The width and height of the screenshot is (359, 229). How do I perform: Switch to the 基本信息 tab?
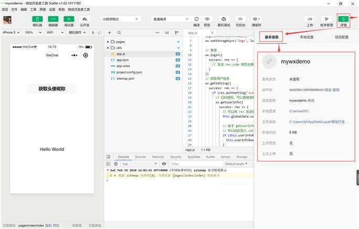pyautogui.click(x=271, y=37)
